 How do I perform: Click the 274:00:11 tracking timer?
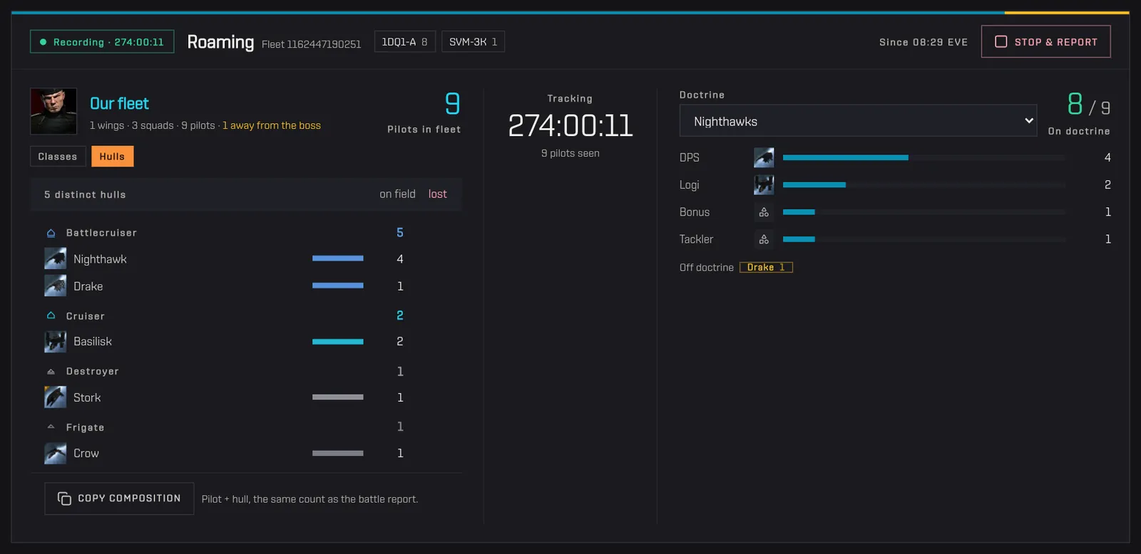(570, 125)
